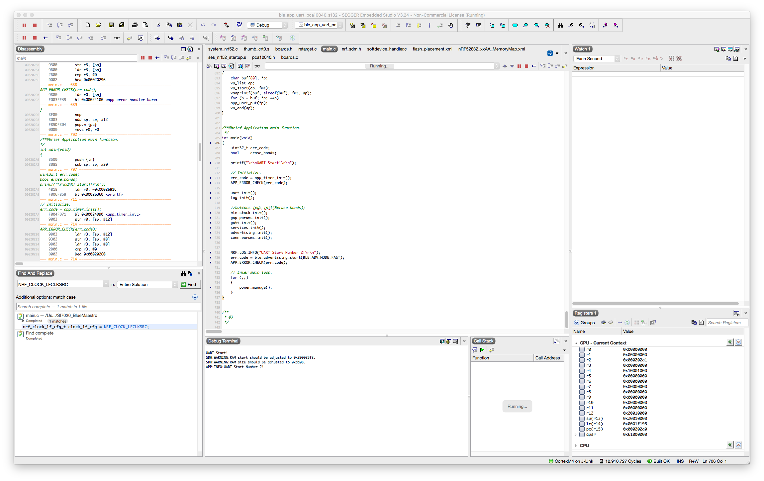Image resolution: width=764 pixels, height=481 pixels.
Task: Click the Print Preview icon
Action: pos(145,25)
